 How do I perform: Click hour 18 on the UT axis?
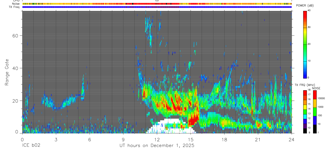tap(224, 139)
